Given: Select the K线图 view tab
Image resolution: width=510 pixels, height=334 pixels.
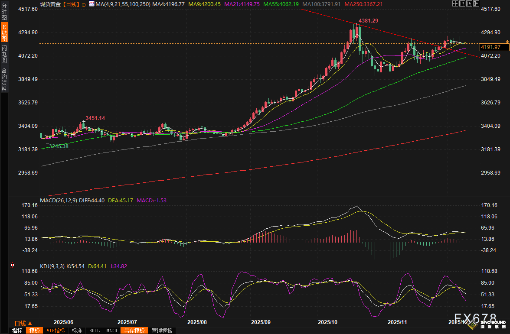Looking at the screenshot, I should pos(4,33).
